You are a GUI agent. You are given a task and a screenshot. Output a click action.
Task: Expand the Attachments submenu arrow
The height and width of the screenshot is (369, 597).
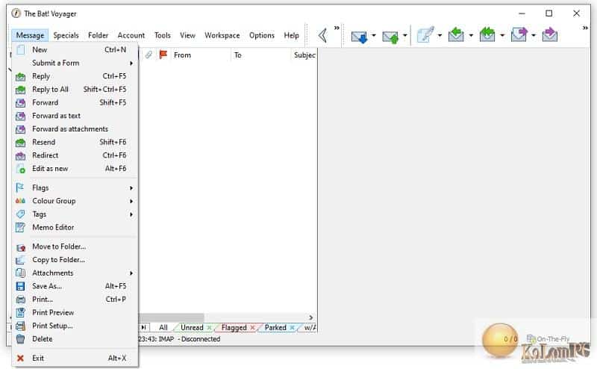[131, 273]
